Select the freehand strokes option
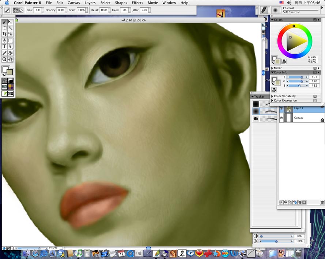Viewport: 325px width, 259px height. [16, 10]
